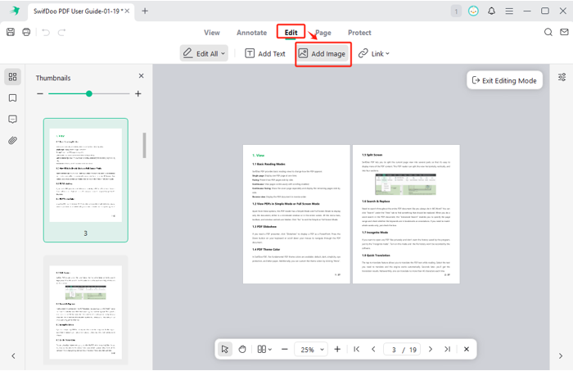Collapse the left sidebar arrow

pyautogui.click(x=13, y=356)
